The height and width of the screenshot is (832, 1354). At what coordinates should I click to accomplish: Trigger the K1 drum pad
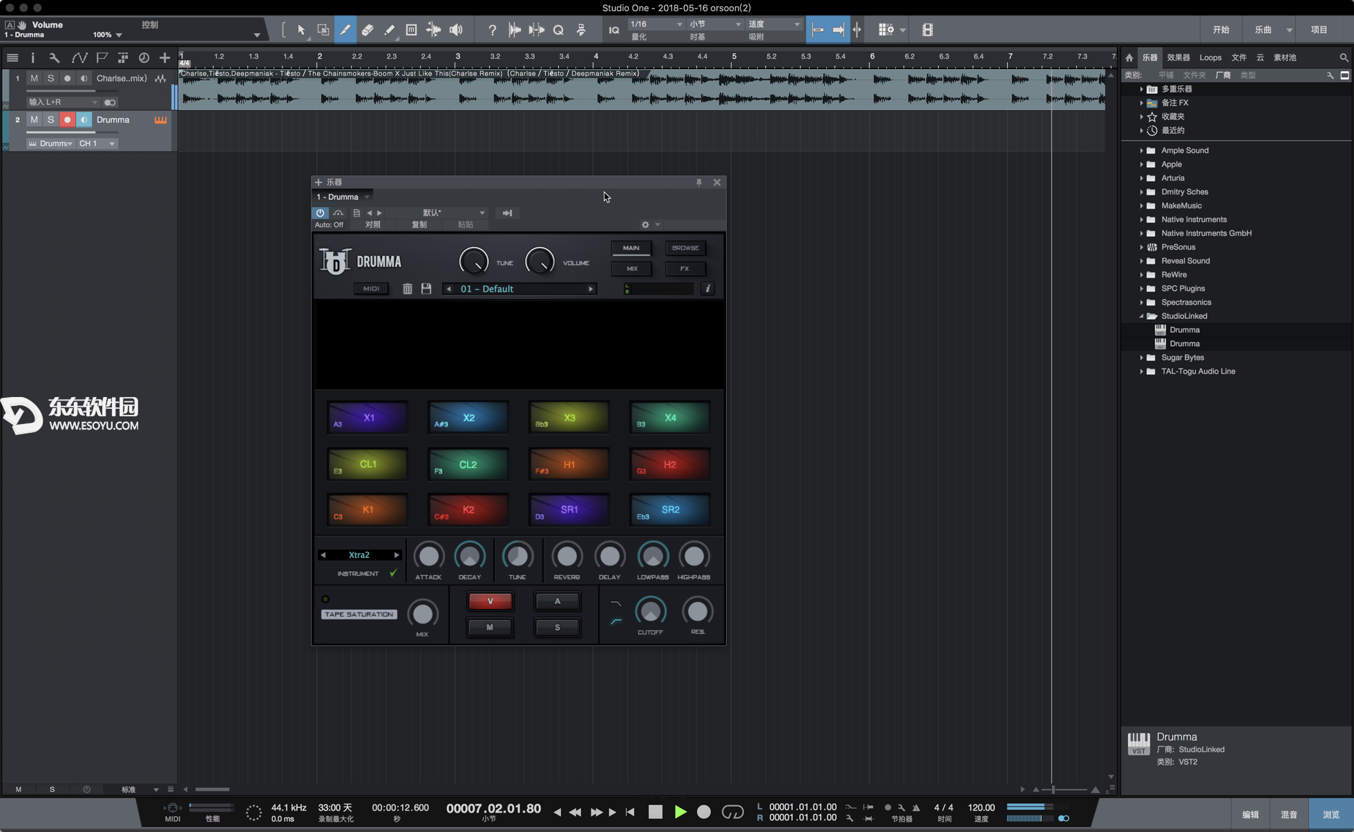pyautogui.click(x=368, y=510)
